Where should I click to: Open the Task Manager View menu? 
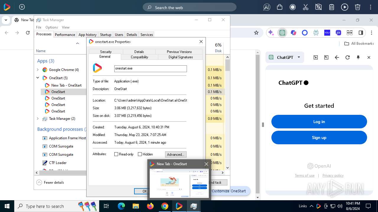point(66,27)
